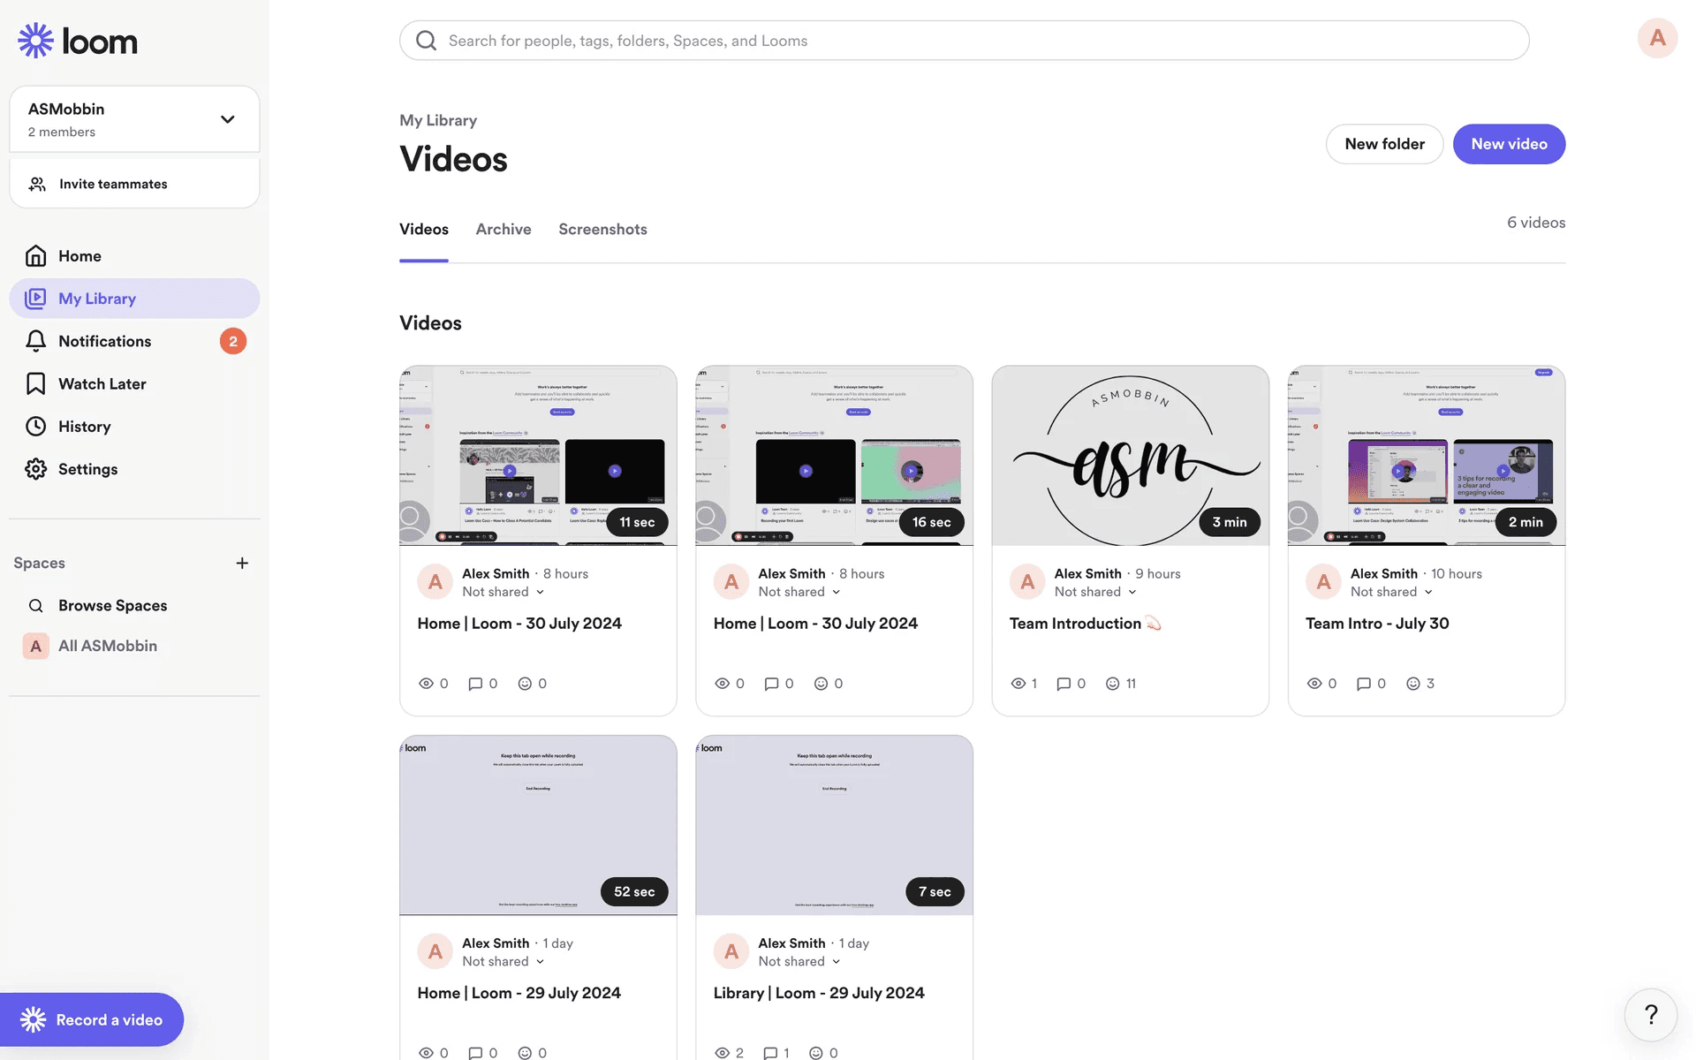Open the Team Introduction asm thumbnail
The height and width of the screenshot is (1060, 1696).
(1130, 456)
